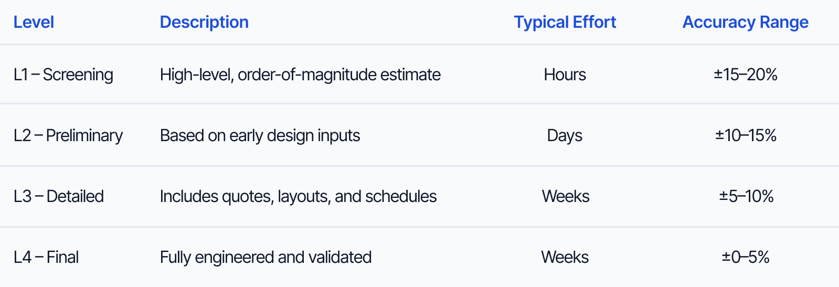Select the L2 – Preliminary cell
The image size is (839, 287).
[x=68, y=135]
